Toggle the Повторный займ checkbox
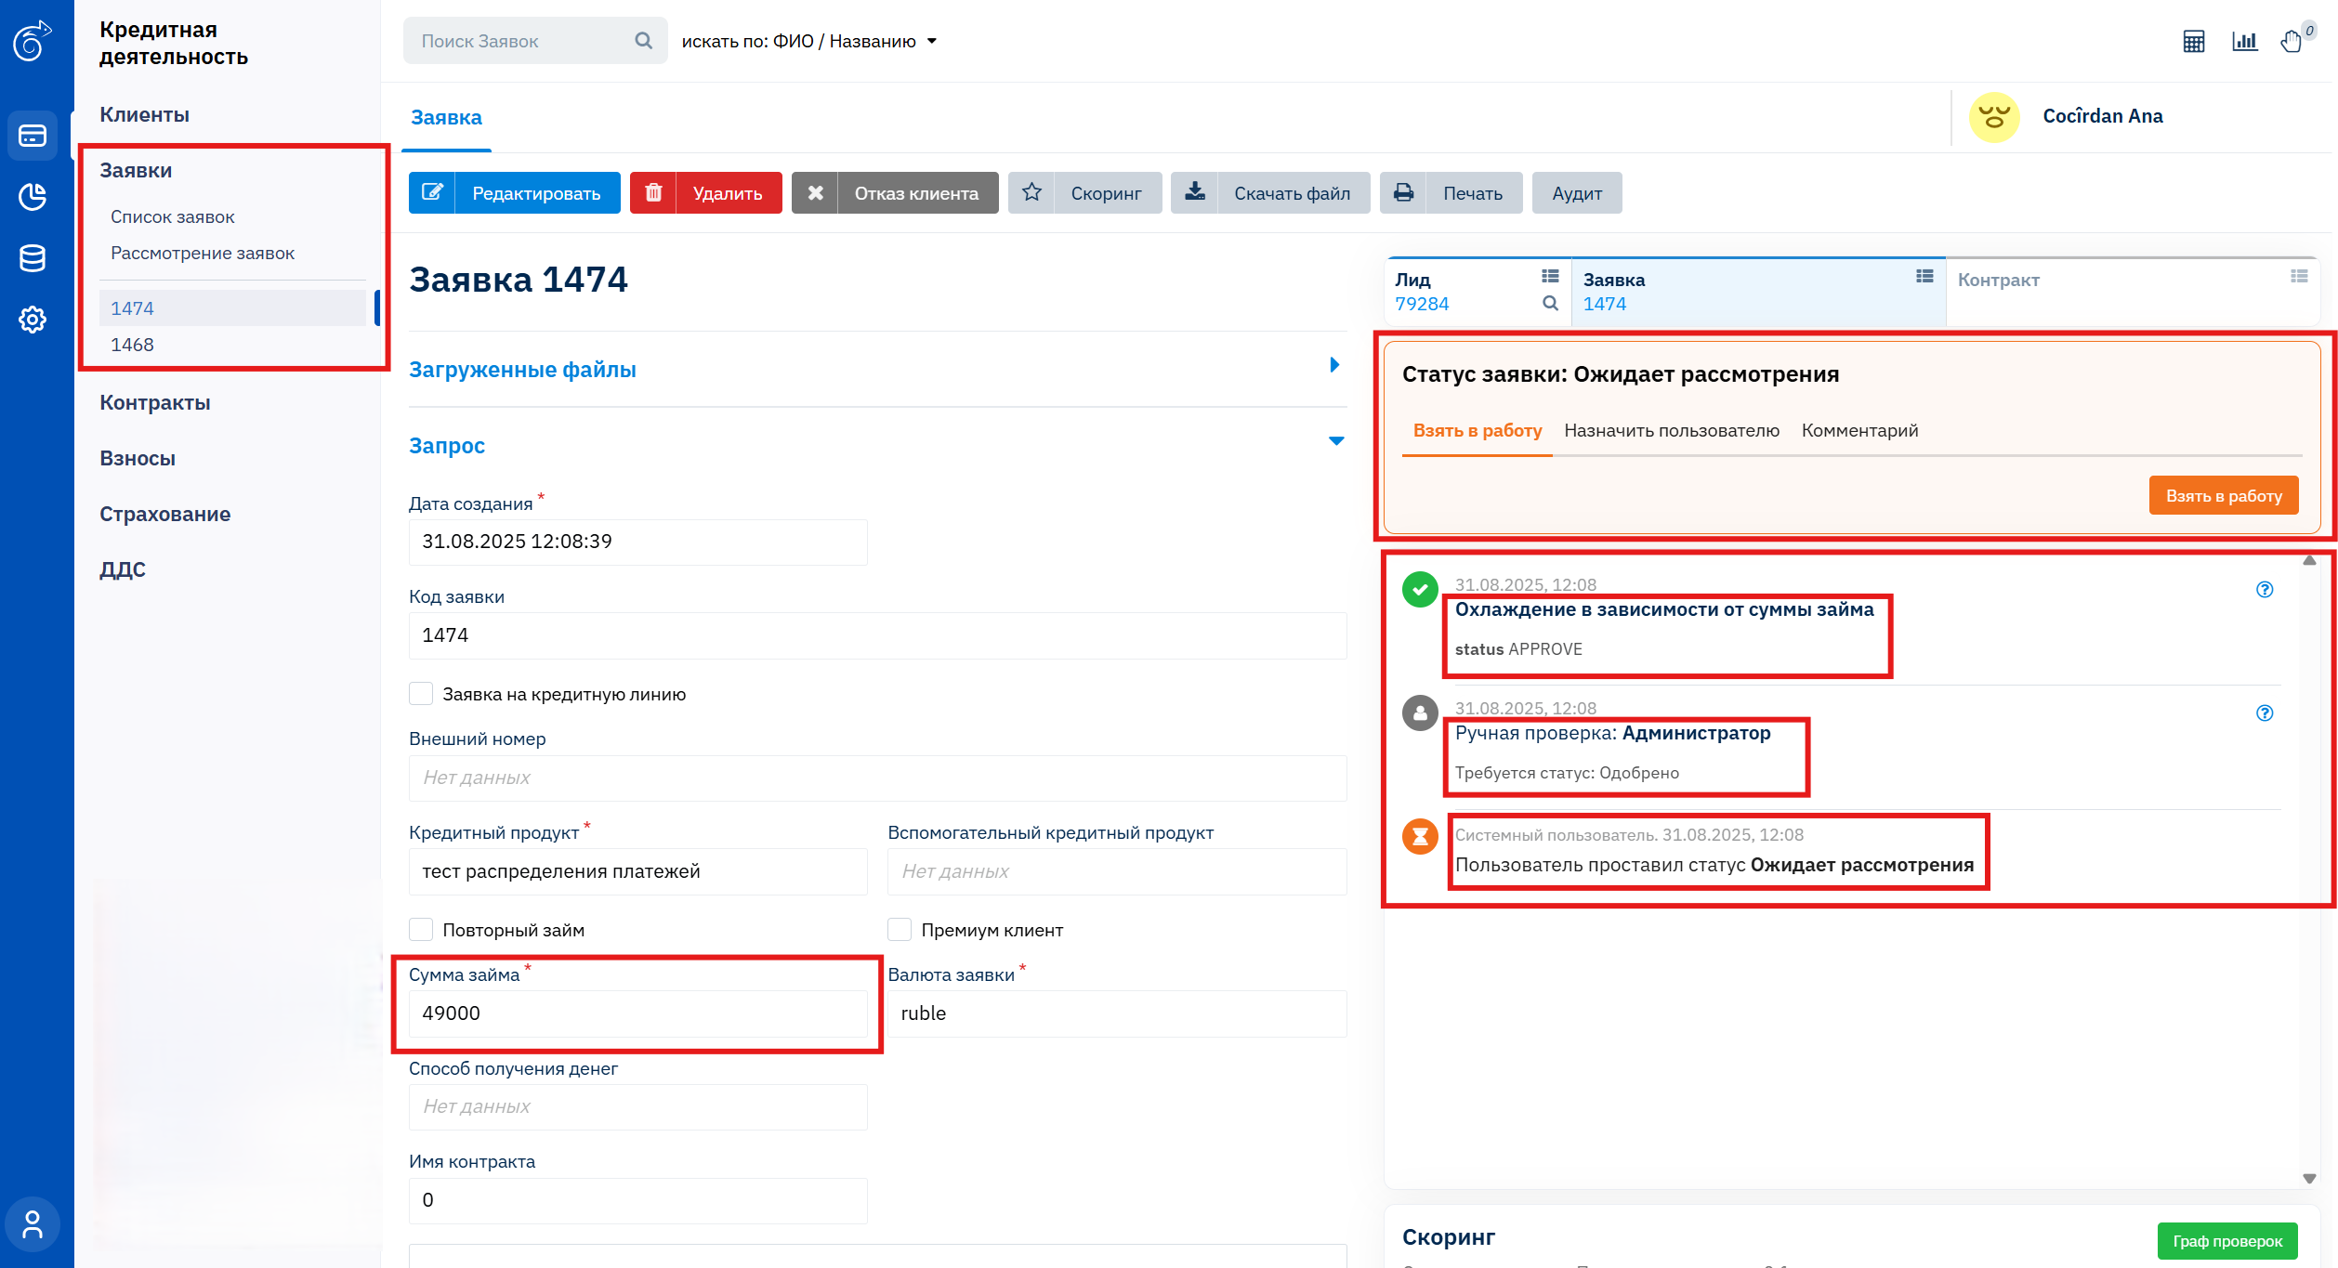Viewport: 2338px width, 1268px height. [x=421, y=930]
